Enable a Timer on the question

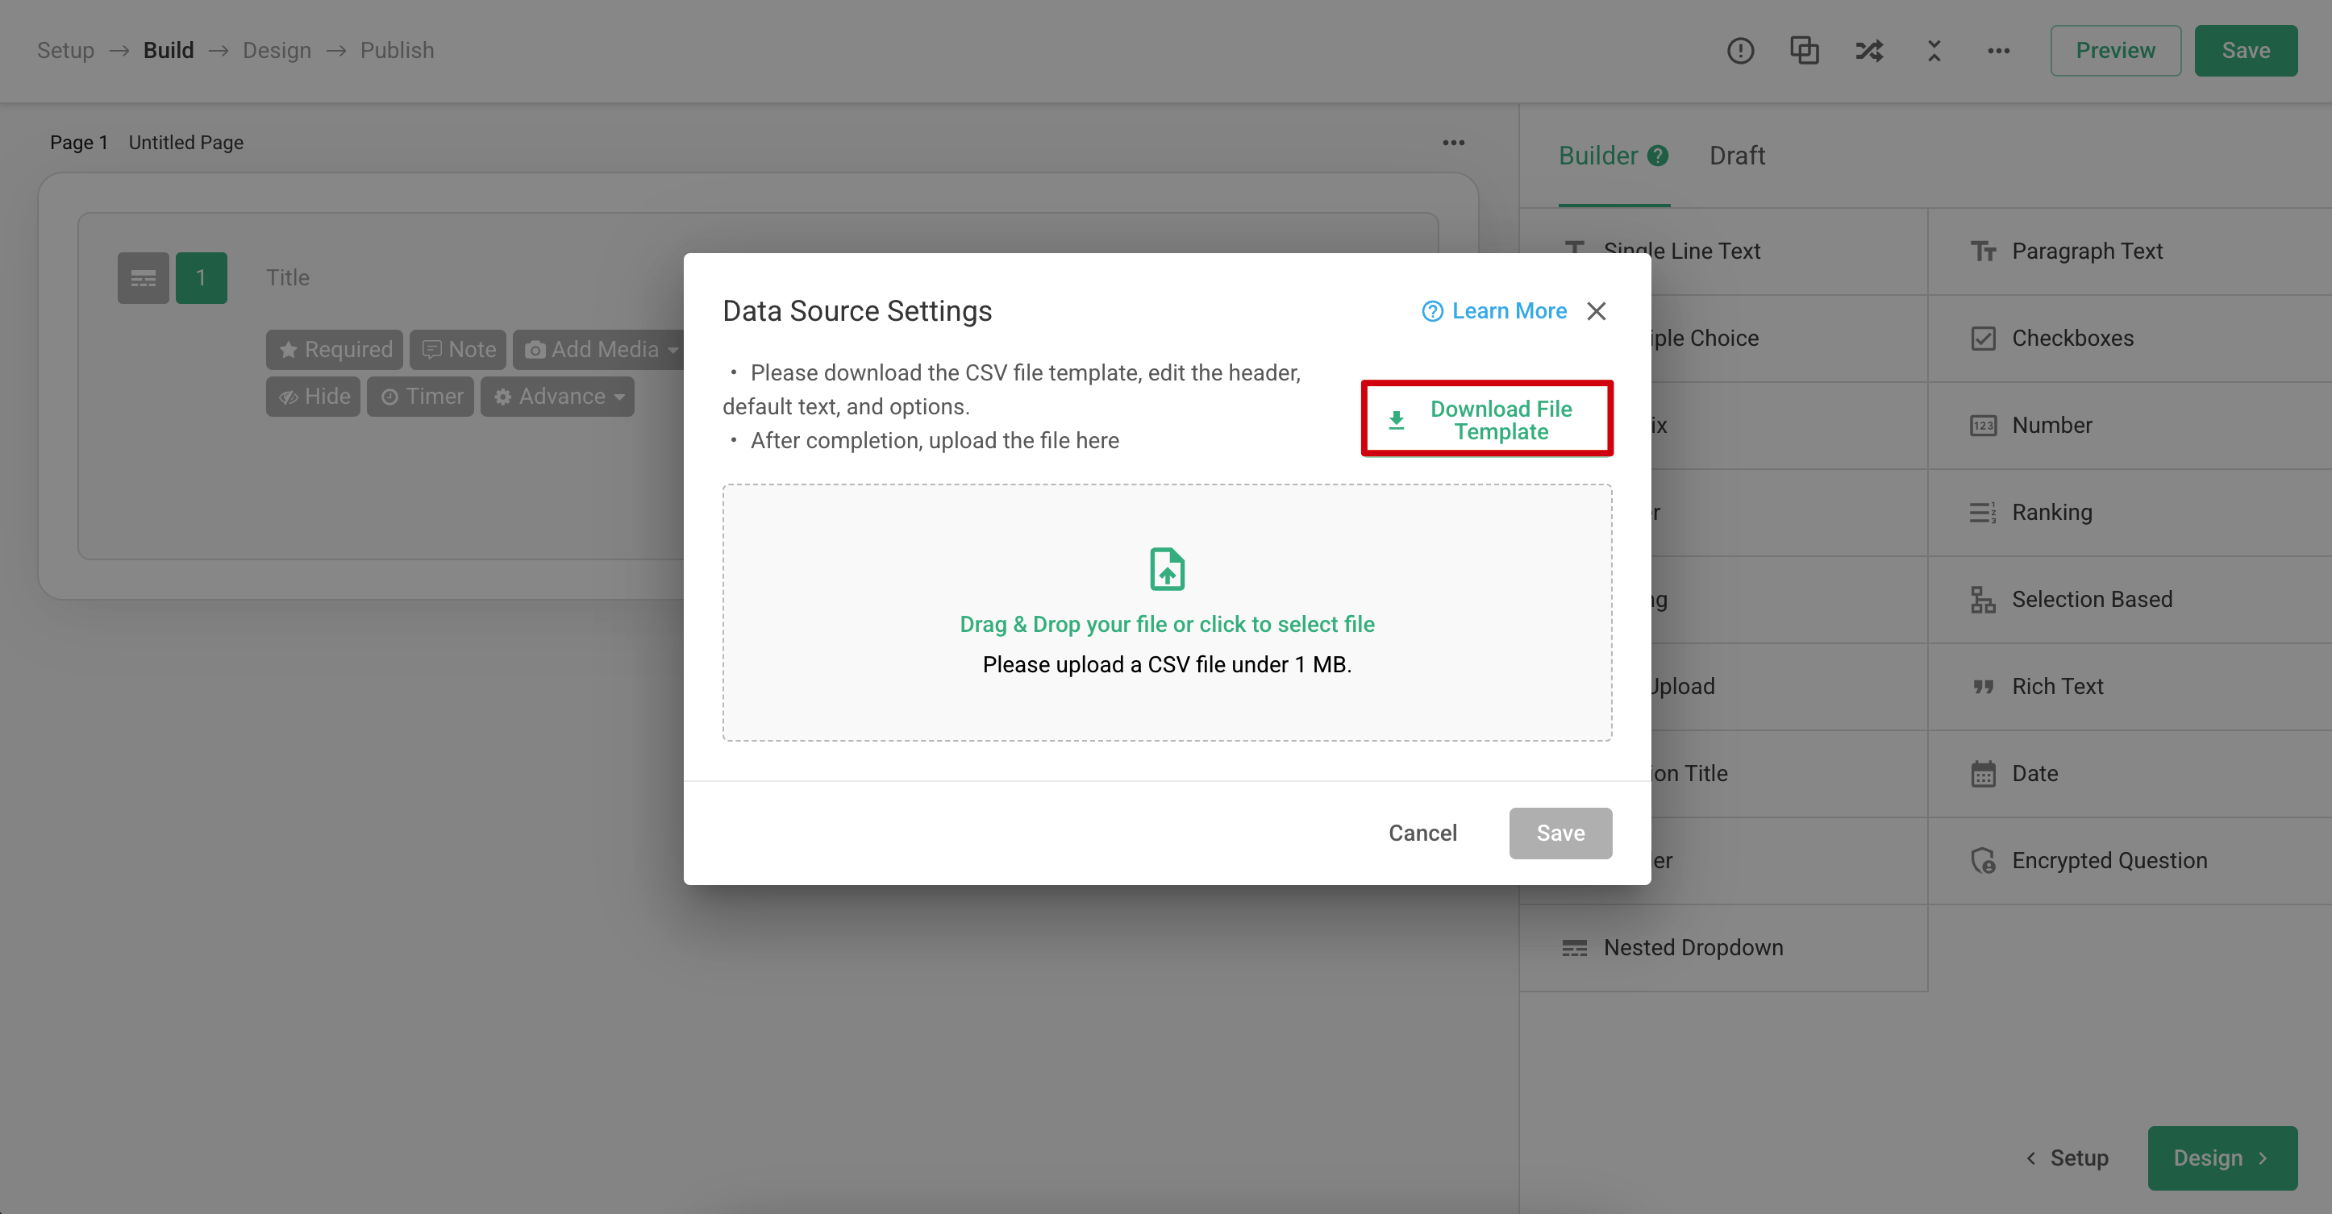click(420, 397)
